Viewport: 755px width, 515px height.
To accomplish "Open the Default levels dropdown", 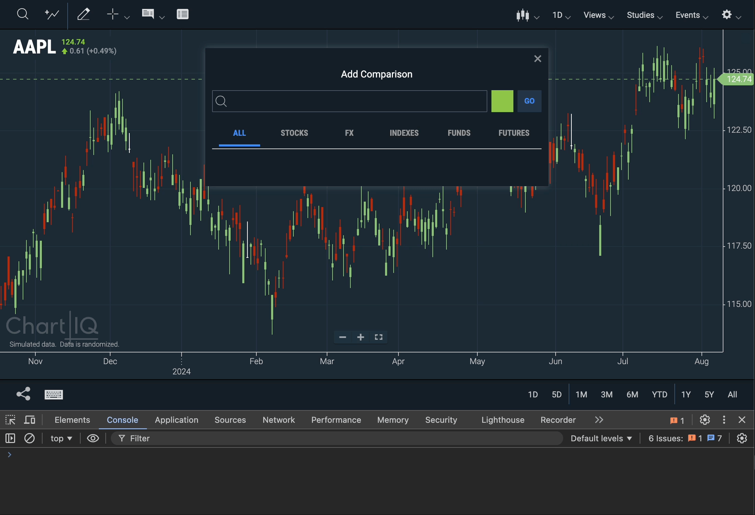I will (601, 439).
